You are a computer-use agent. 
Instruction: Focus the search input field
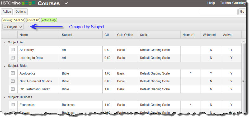(x=219, y=12)
